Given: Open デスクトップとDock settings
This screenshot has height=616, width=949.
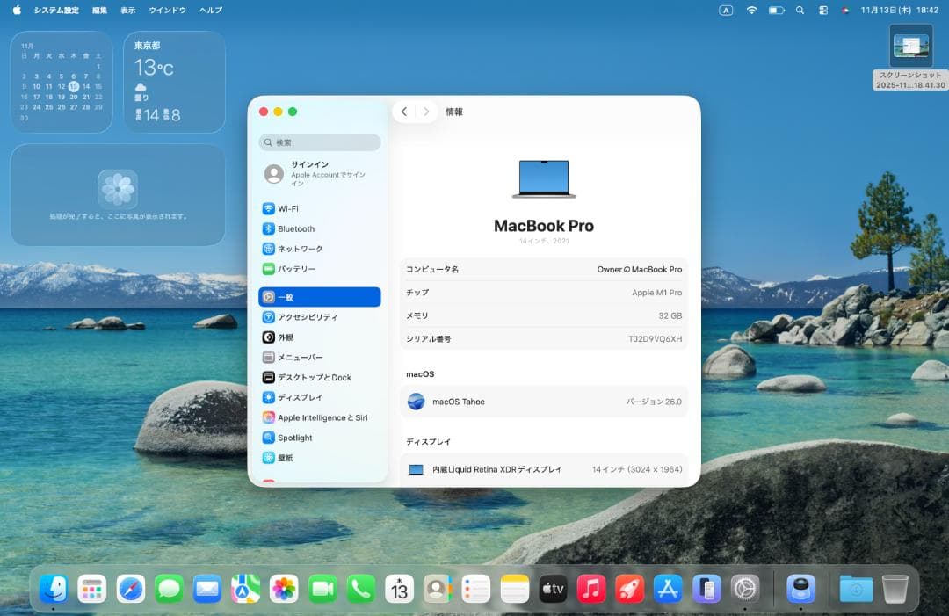Looking at the screenshot, I should (x=312, y=377).
